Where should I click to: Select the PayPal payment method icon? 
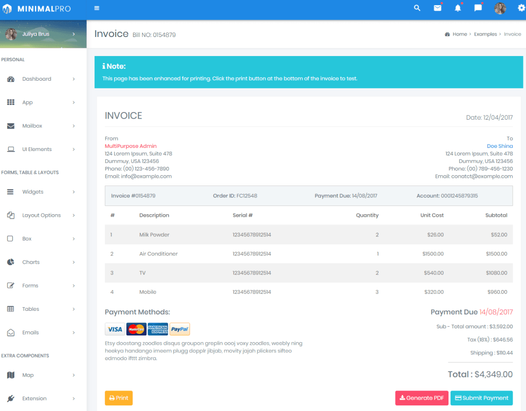179,329
